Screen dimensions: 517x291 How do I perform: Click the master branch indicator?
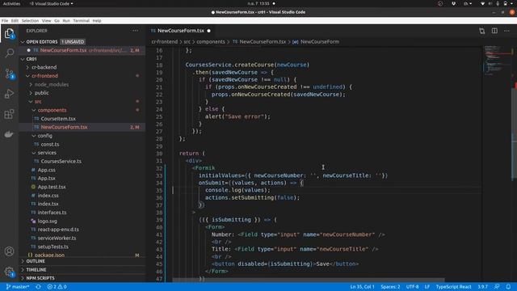pos(18,287)
